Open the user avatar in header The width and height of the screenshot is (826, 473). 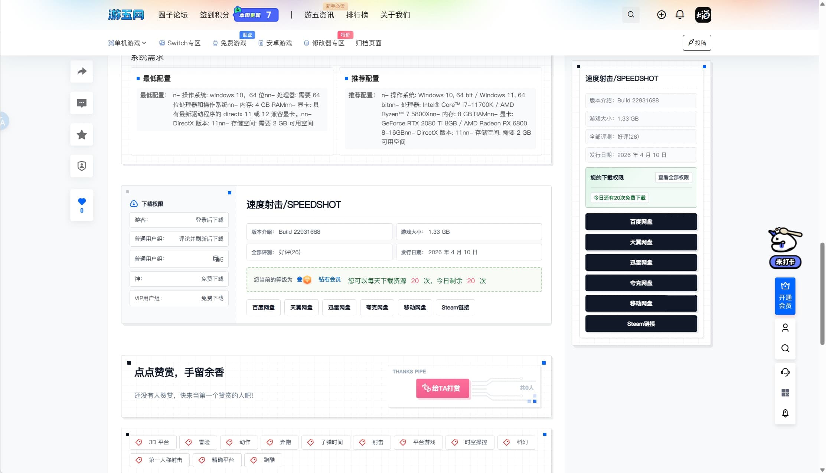coord(703,15)
